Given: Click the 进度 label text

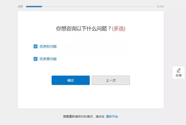Looking at the screenshot, I should pyautogui.click(x=20, y=6).
